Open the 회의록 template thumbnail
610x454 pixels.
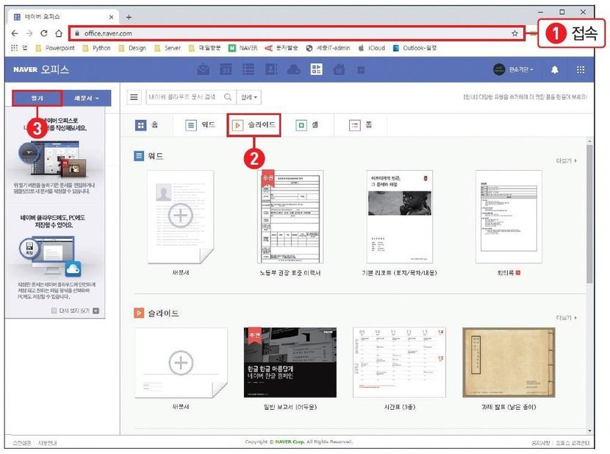[x=509, y=217]
